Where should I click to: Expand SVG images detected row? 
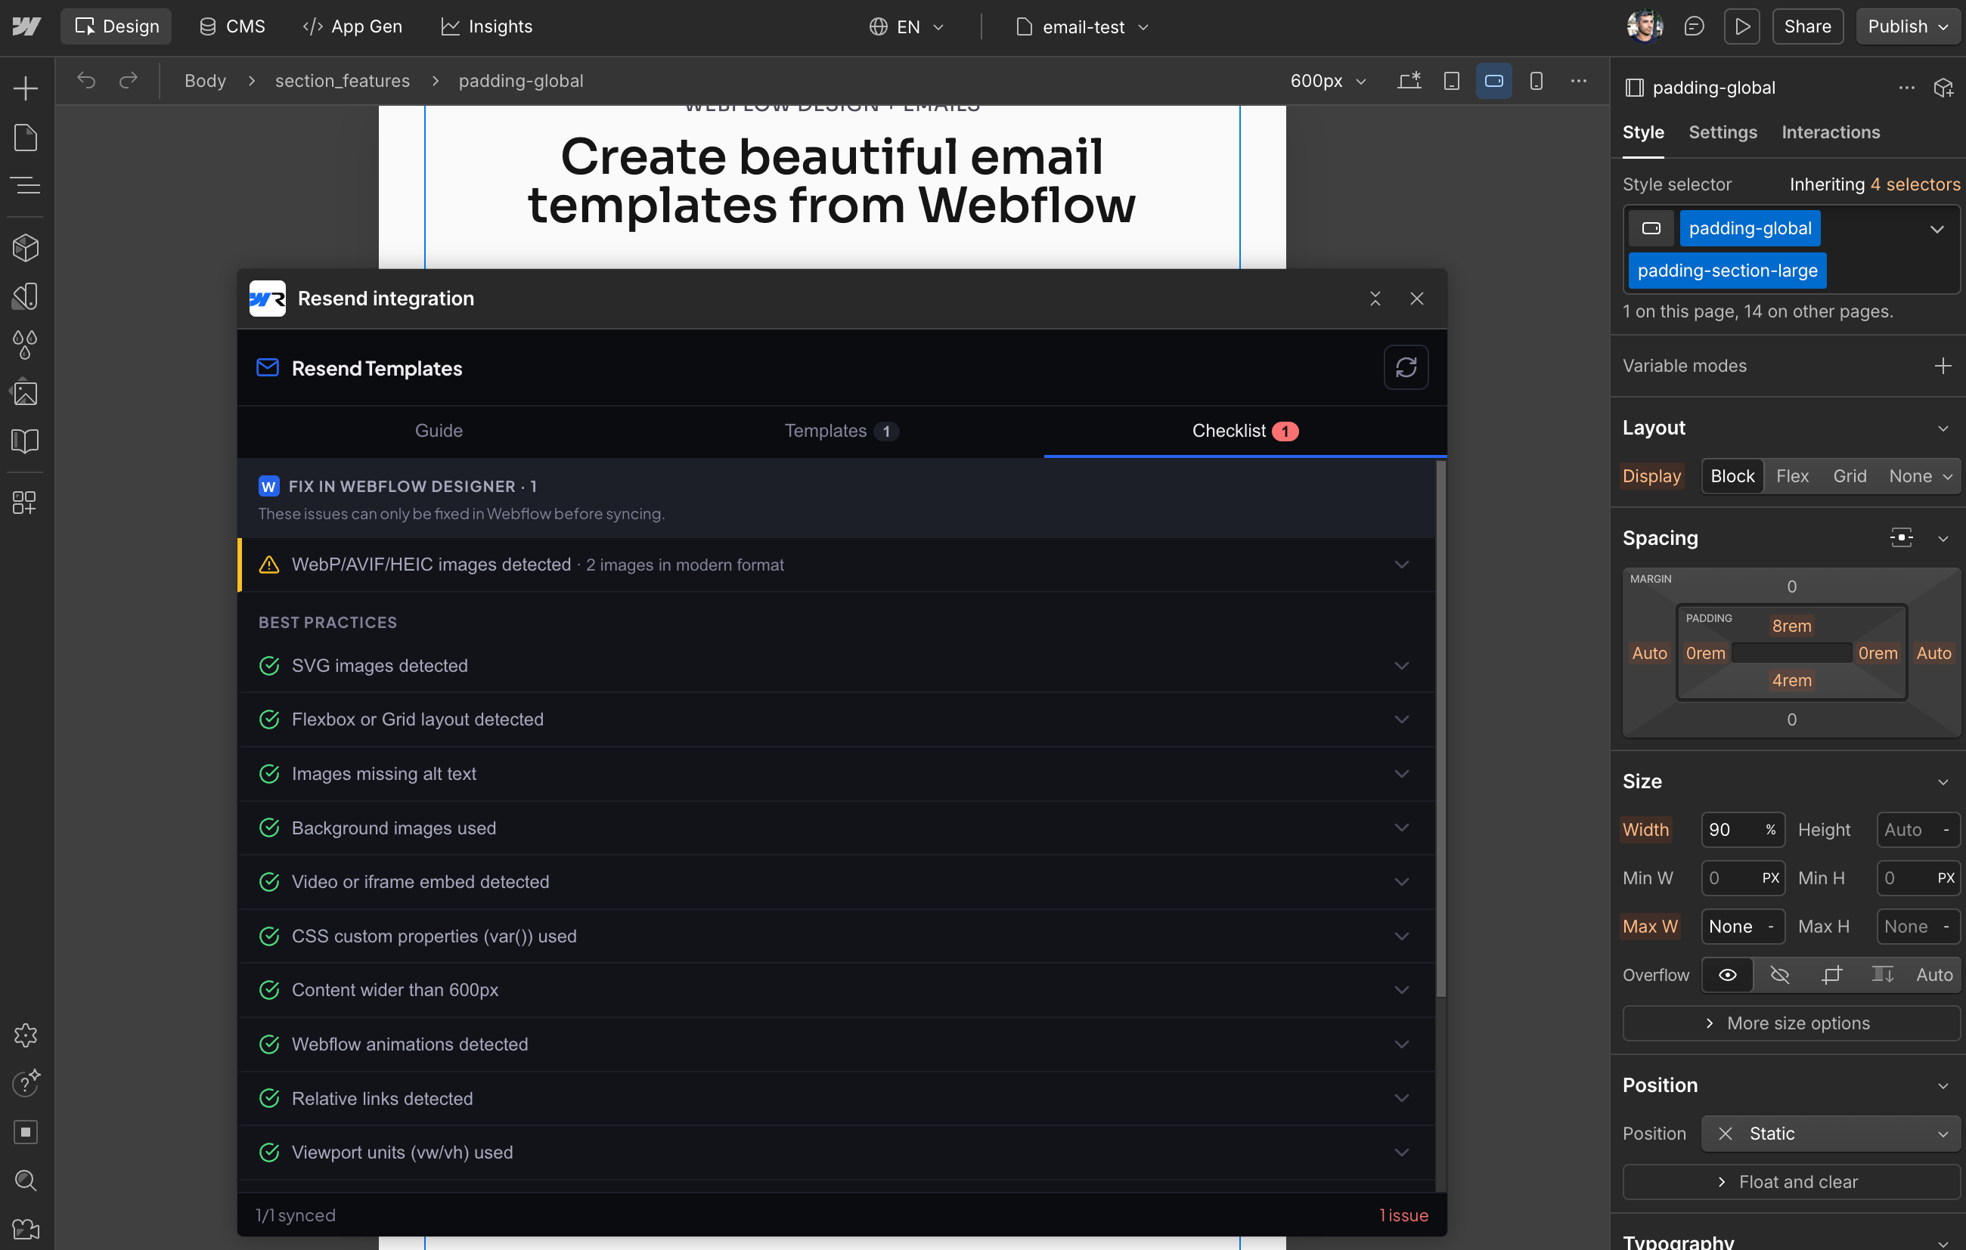point(836,666)
